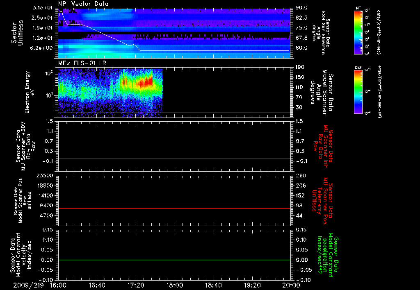Click the '67.5' sun elevation tick label
The image size is (420, 290).
pyautogui.click(x=301, y=38)
